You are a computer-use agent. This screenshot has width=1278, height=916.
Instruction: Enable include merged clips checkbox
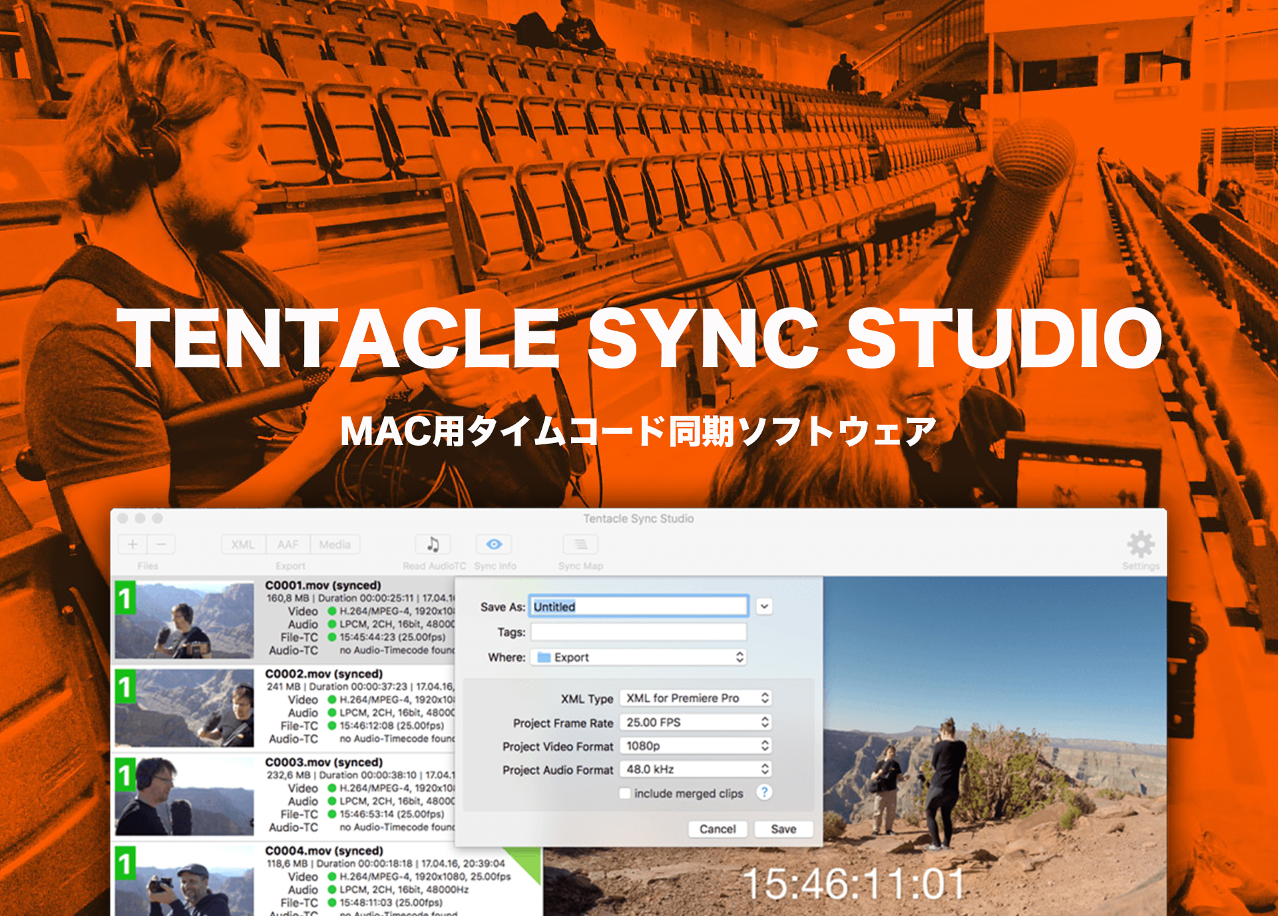624,793
